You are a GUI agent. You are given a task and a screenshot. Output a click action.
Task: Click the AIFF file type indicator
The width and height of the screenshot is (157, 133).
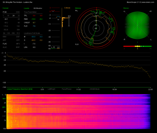point(4,40)
